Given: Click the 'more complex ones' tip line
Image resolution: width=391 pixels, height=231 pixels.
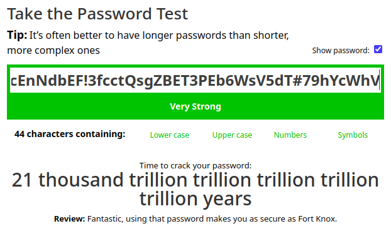Looking at the screenshot, I should 53,51.
